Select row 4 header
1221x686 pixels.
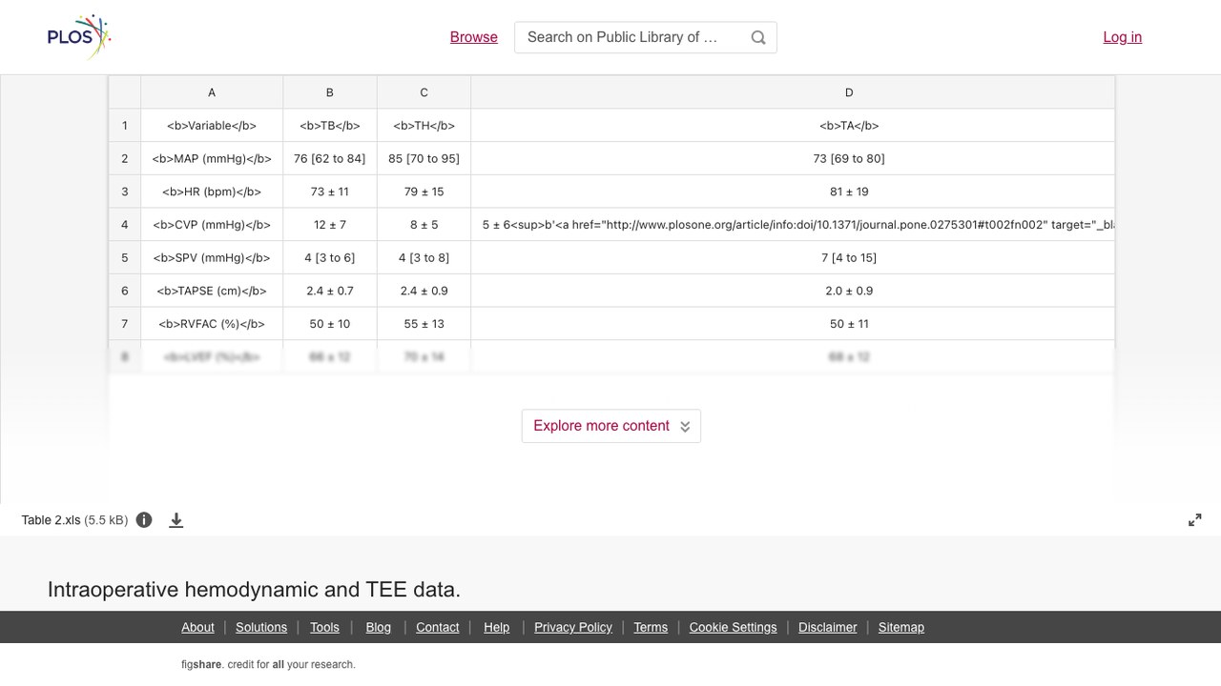tap(124, 225)
